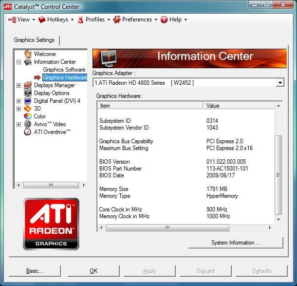The image size is (297, 286).
Task: Click the hardware list scroll up arrow
Action: coord(278,106)
